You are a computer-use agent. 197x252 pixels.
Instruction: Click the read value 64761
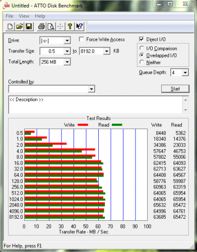(x=179, y=211)
